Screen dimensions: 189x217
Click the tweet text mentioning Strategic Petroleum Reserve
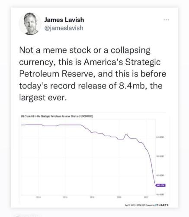[x=92, y=74]
